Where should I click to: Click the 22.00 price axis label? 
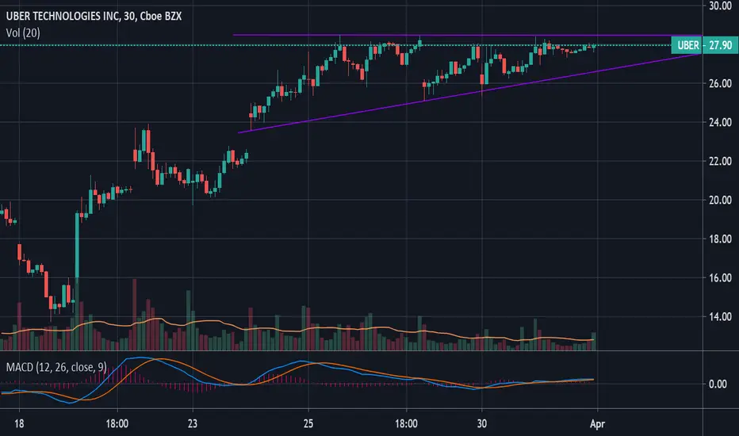pyautogui.click(x=720, y=161)
